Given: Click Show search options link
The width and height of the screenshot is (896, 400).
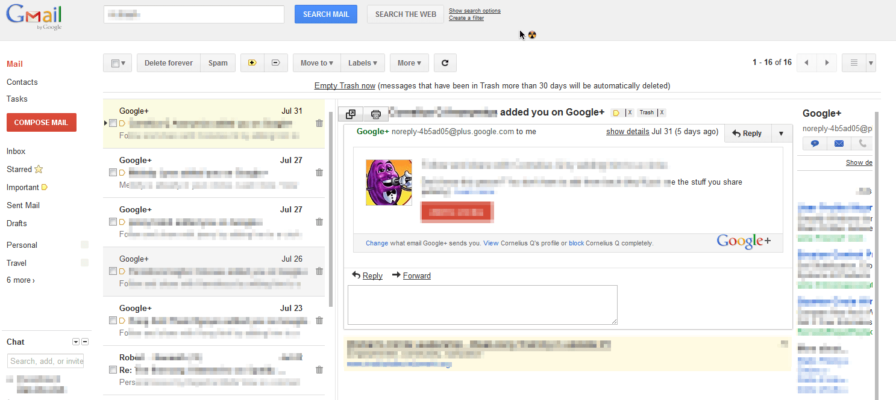Looking at the screenshot, I should [x=475, y=11].
